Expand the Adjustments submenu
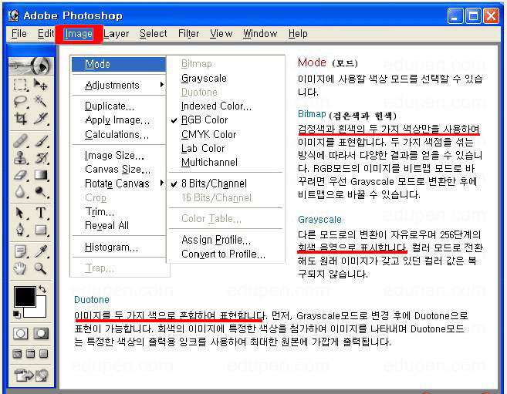 pos(118,86)
